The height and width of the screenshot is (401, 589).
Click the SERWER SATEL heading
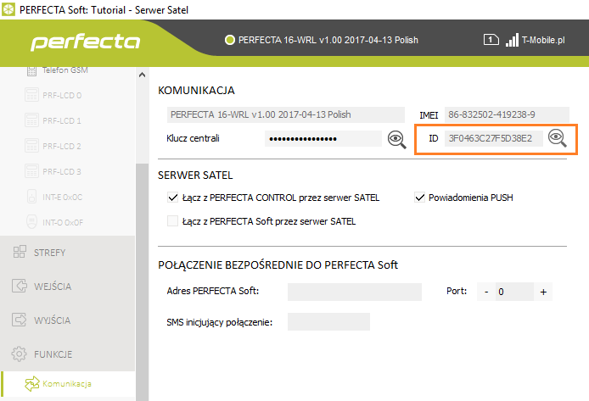(x=195, y=175)
